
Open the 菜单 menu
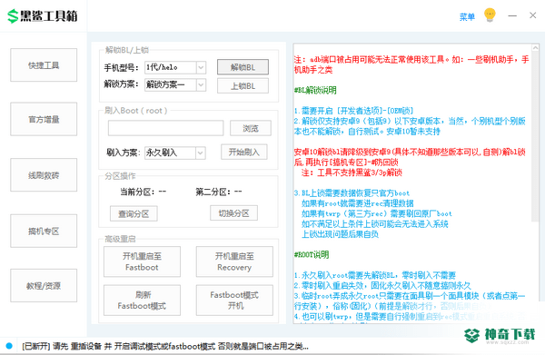[x=467, y=16]
